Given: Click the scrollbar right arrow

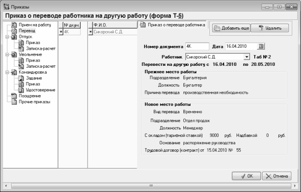Looking at the screenshot, I should (295, 186).
